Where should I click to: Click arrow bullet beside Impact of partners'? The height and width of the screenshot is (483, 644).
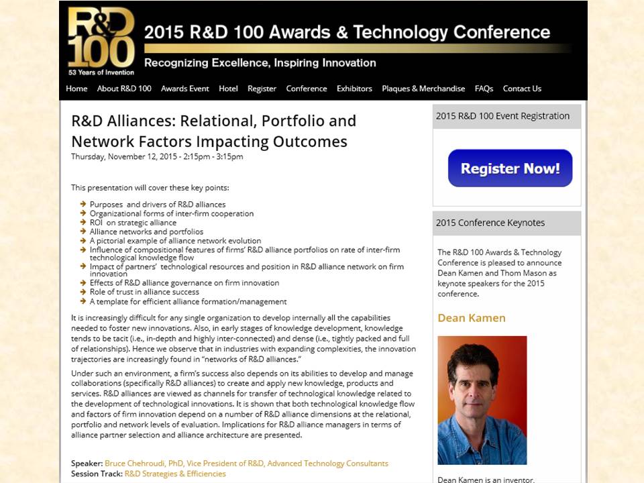coord(83,266)
